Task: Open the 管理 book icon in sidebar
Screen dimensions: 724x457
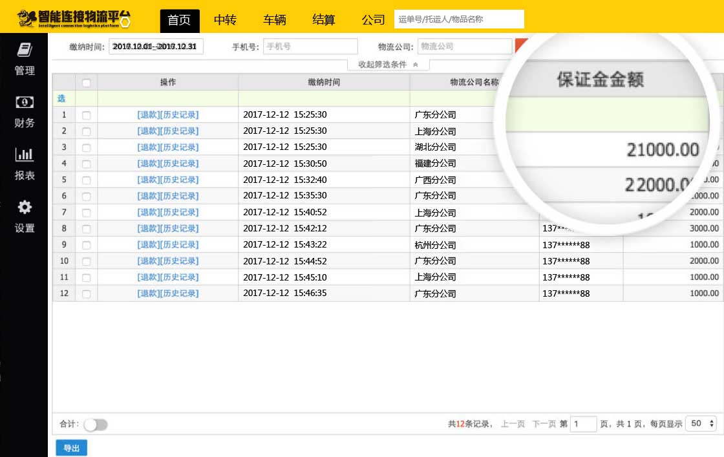Action: click(x=25, y=50)
